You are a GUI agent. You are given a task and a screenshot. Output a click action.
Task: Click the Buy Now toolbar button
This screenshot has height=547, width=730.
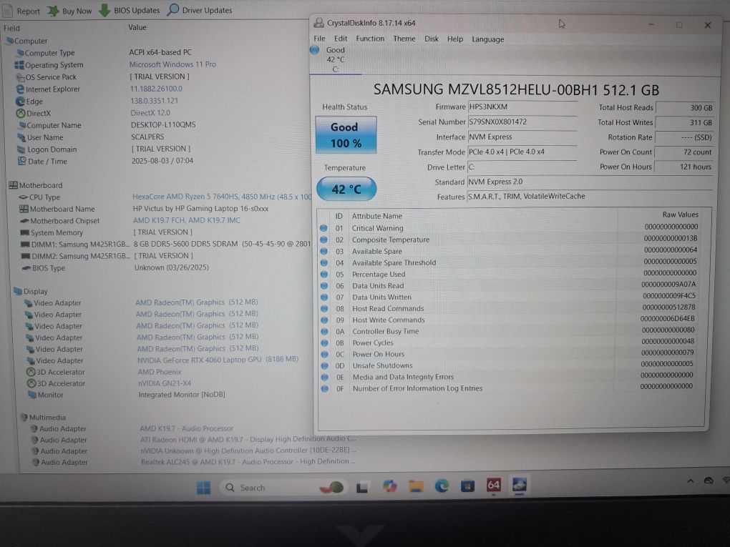70,11
